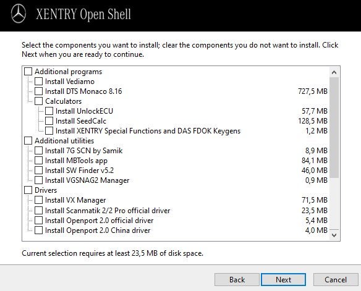Select the Drivers tree label
Viewport: 361px width, 291px height.
(46, 190)
